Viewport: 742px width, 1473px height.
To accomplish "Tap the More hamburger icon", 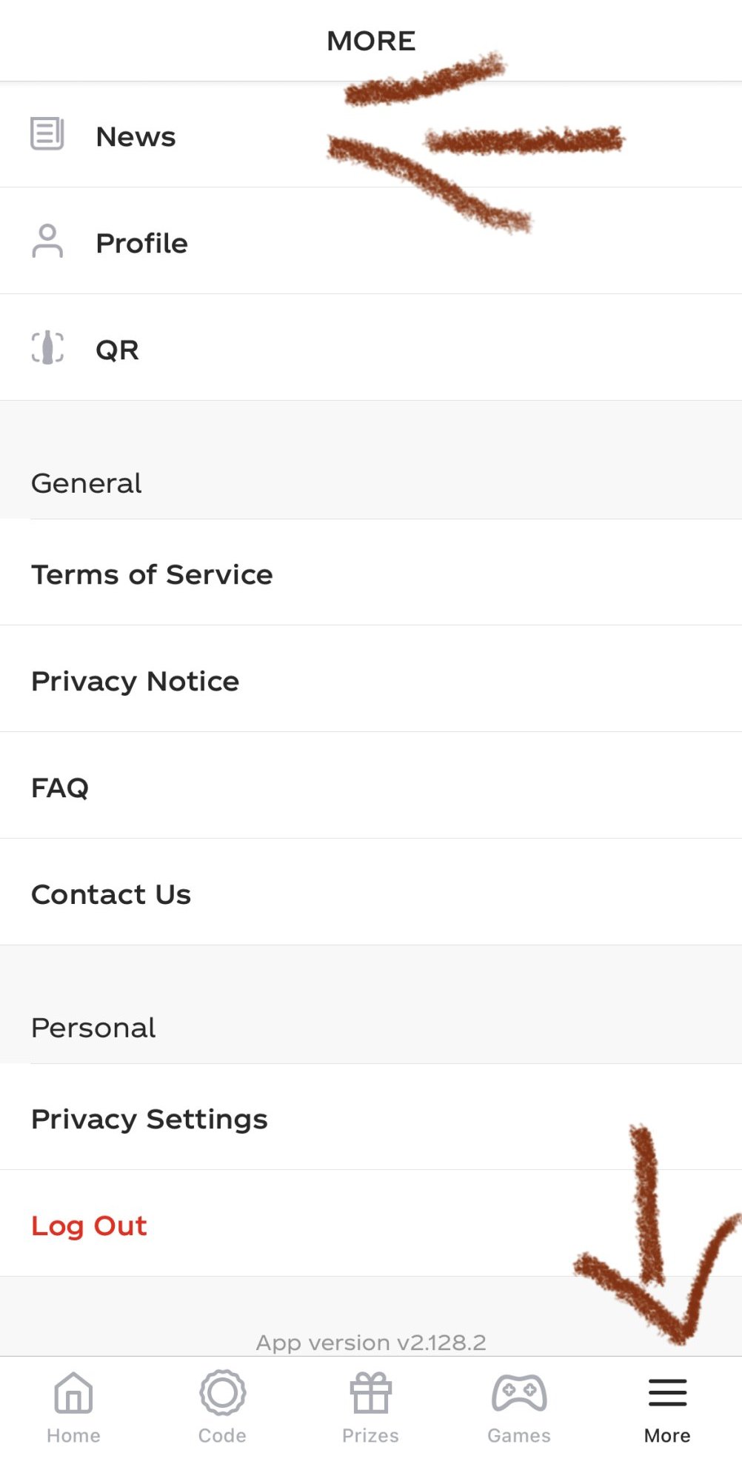I will click(x=667, y=1393).
